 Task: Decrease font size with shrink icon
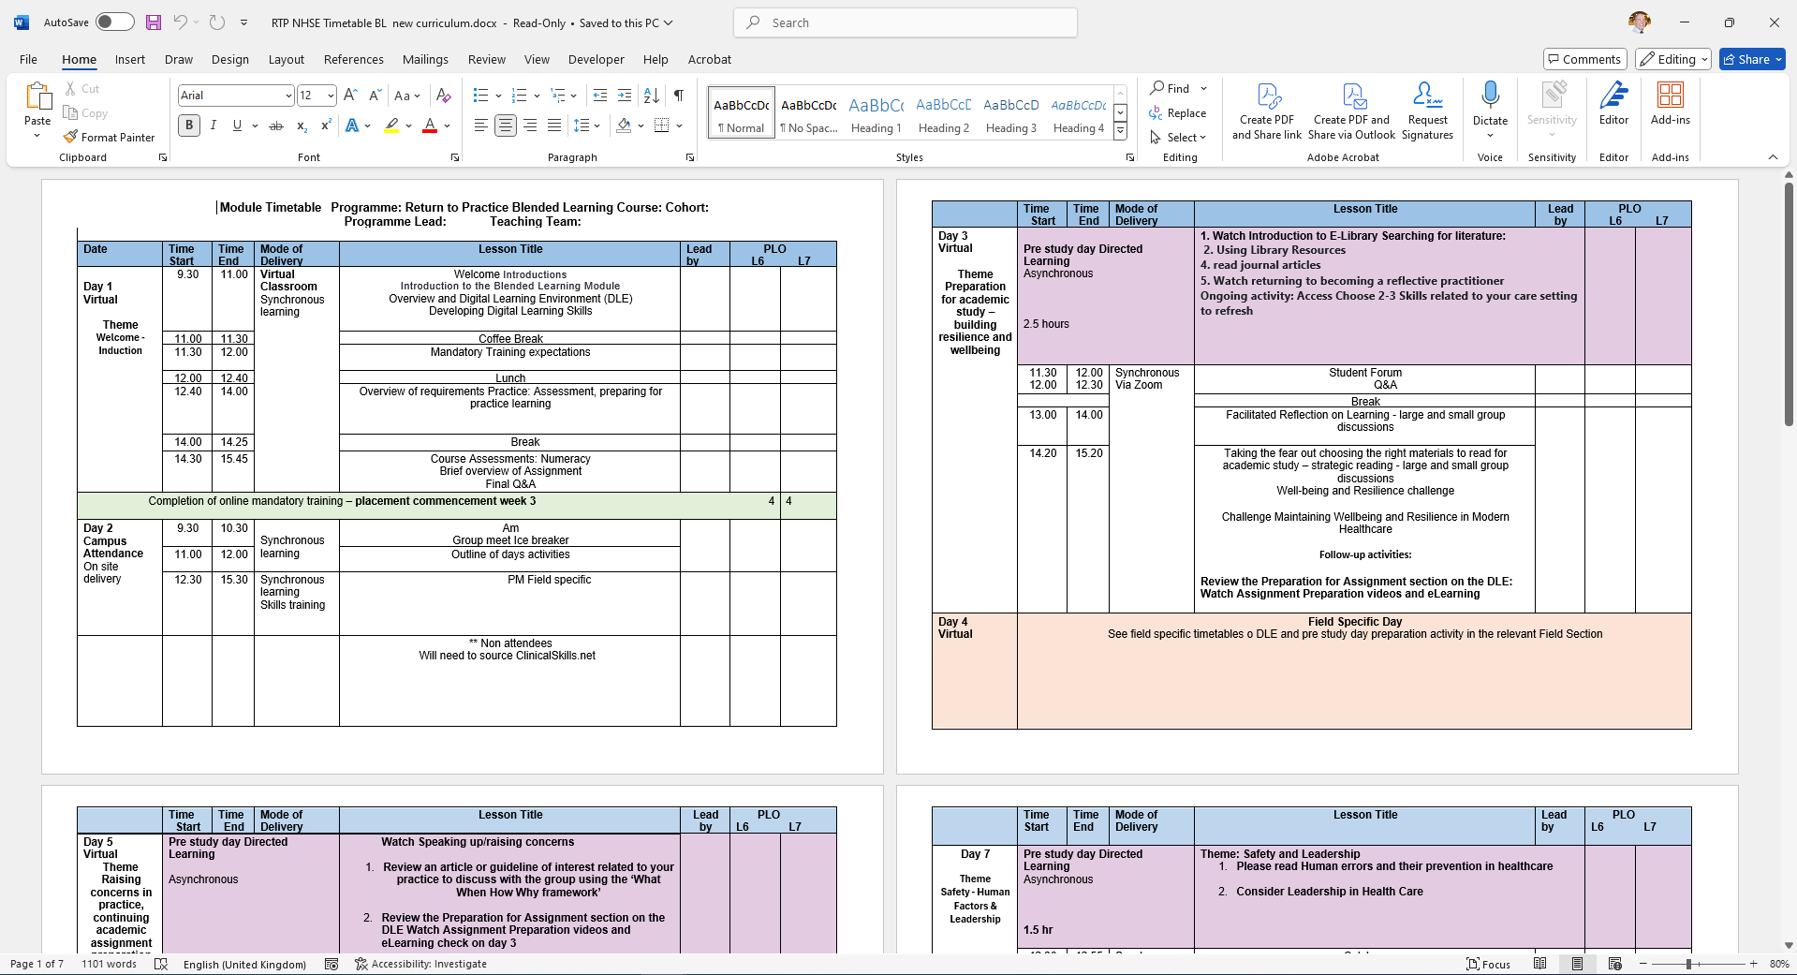click(x=375, y=96)
